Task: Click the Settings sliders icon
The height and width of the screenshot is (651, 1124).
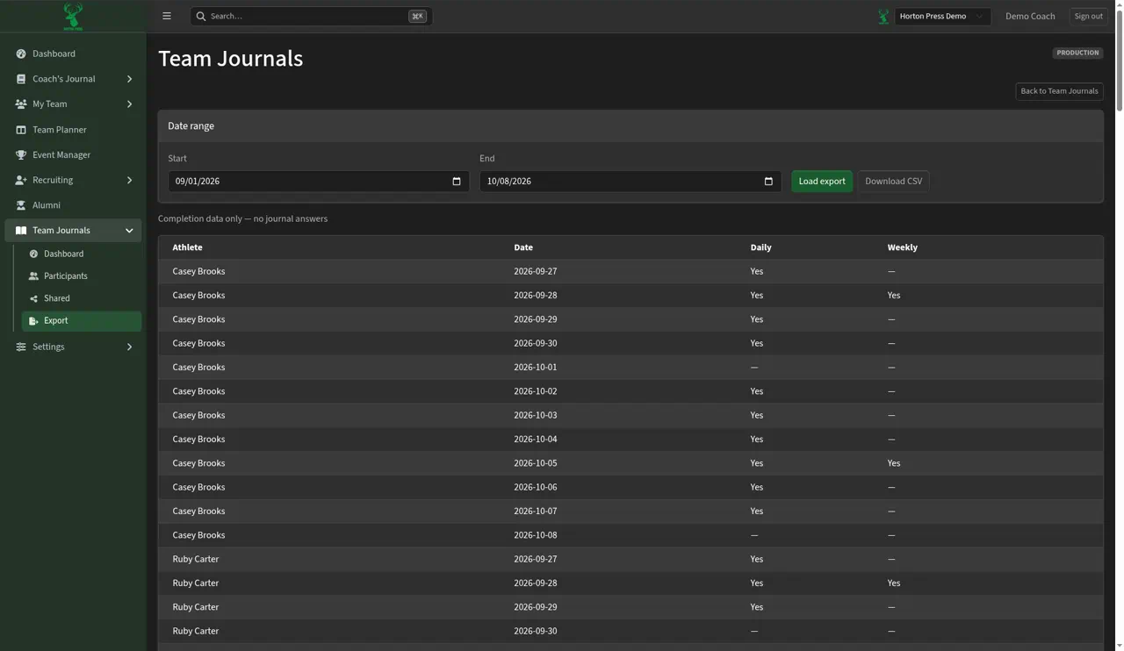Action: (21, 347)
